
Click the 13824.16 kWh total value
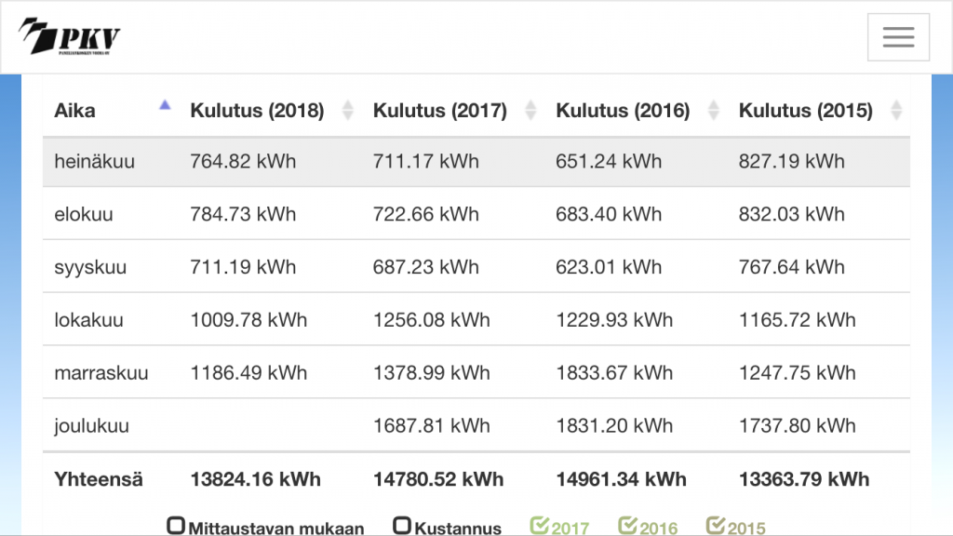coord(256,479)
